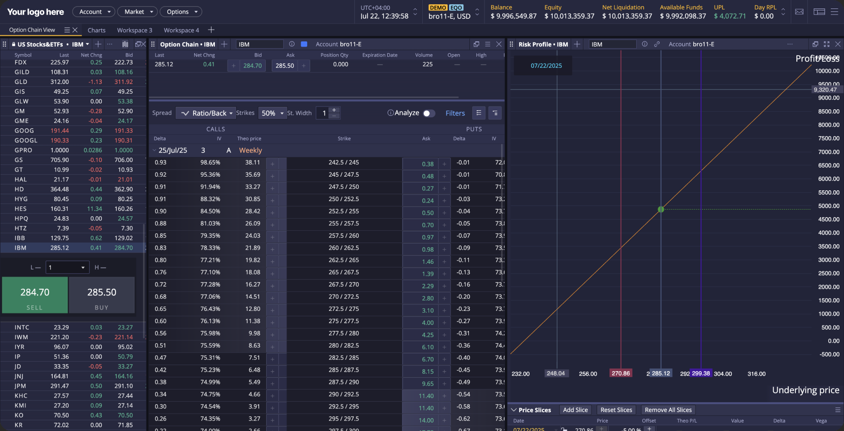This screenshot has height=431, width=844.
Task: Open the Option Chain panel menu
Action: 488,44
